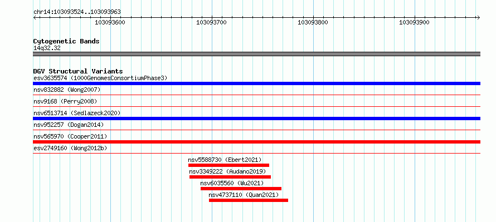496x222 pixels.
Task: Click the nsv6513714 blue variant bar
Action: (x=256, y=119)
